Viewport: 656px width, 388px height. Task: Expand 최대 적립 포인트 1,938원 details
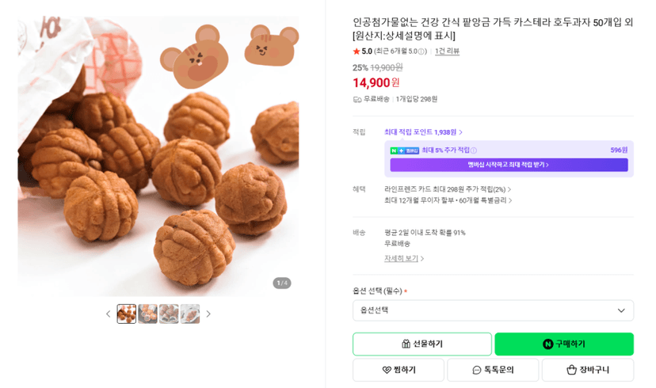click(423, 132)
